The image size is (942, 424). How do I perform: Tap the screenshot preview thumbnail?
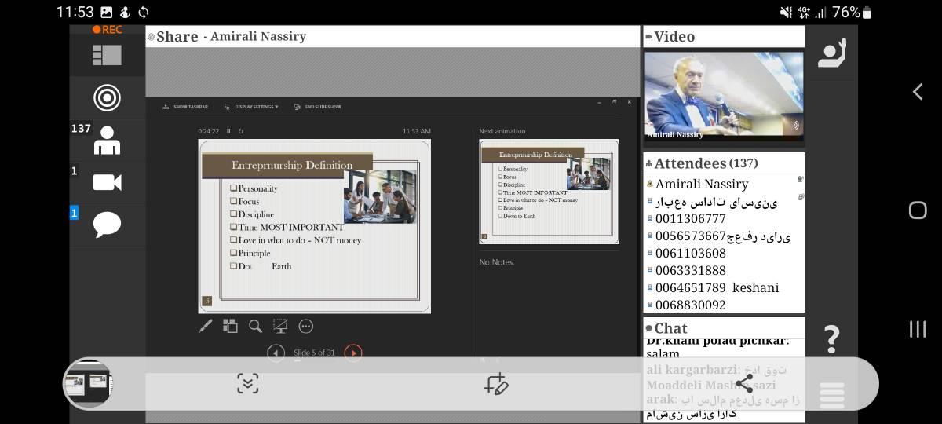(88, 383)
